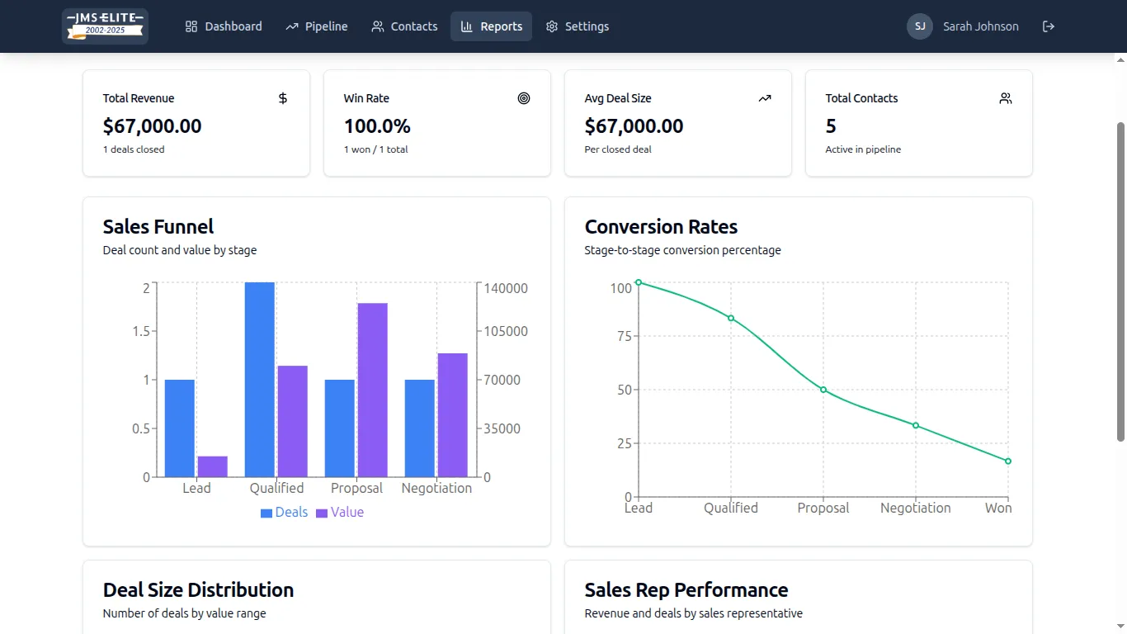Viewport: 1127px width, 634px height.
Task: Select the Reports nav tab
Action: click(x=491, y=26)
